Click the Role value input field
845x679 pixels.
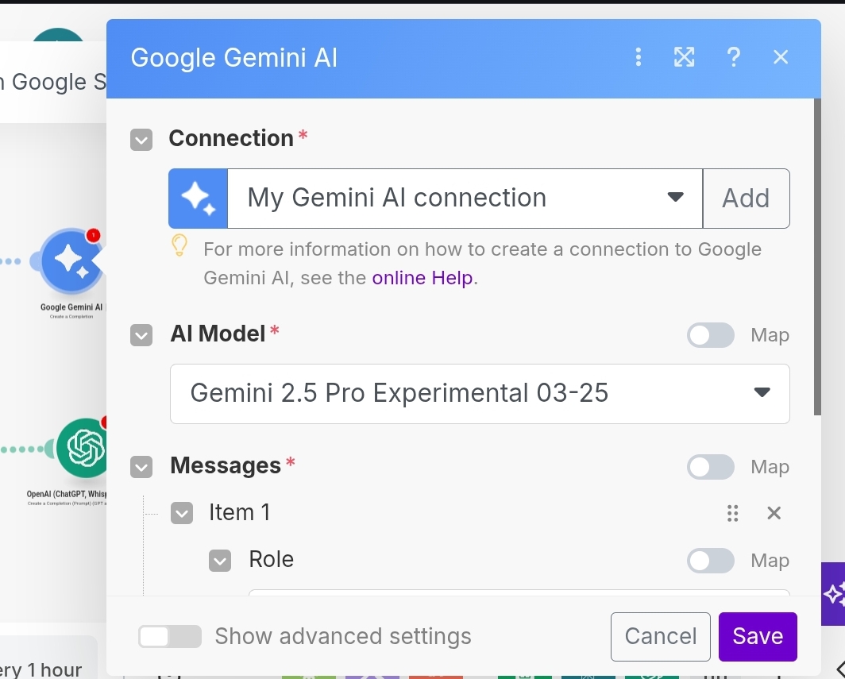pos(519,592)
